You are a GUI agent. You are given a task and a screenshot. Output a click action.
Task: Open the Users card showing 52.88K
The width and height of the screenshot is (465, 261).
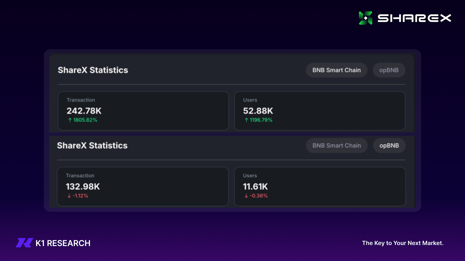(x=320, y=111)
